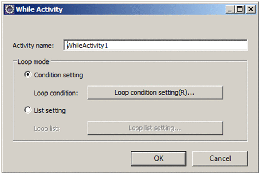Click the greyed-out "Loop list:" label
261x175 pixels.
tap(47, 128)
